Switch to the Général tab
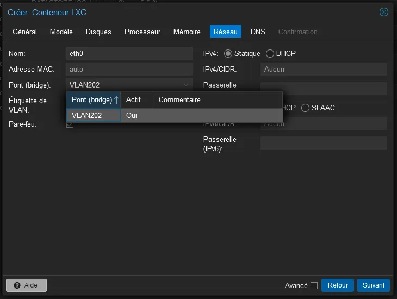The image size is (397, 299). pyautogui.click(x=24, y=32)
